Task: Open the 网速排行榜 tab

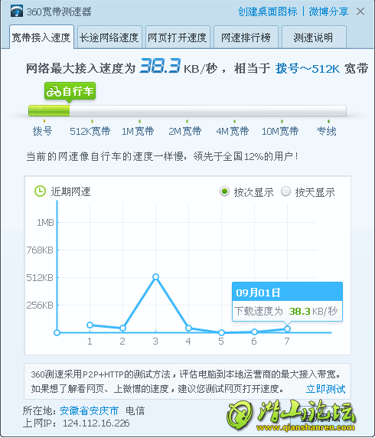Action: tap(246, 38)
